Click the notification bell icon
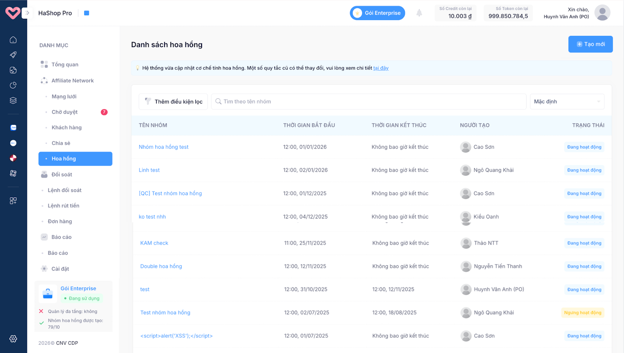624x353 pixels. [x=419, y=13]
